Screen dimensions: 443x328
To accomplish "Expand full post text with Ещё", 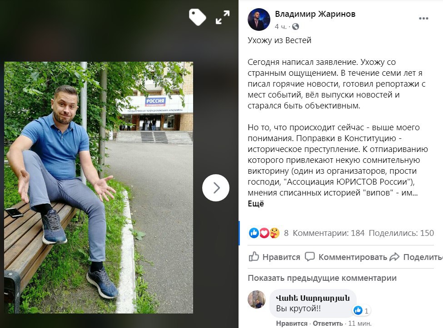I will [256, 204].
